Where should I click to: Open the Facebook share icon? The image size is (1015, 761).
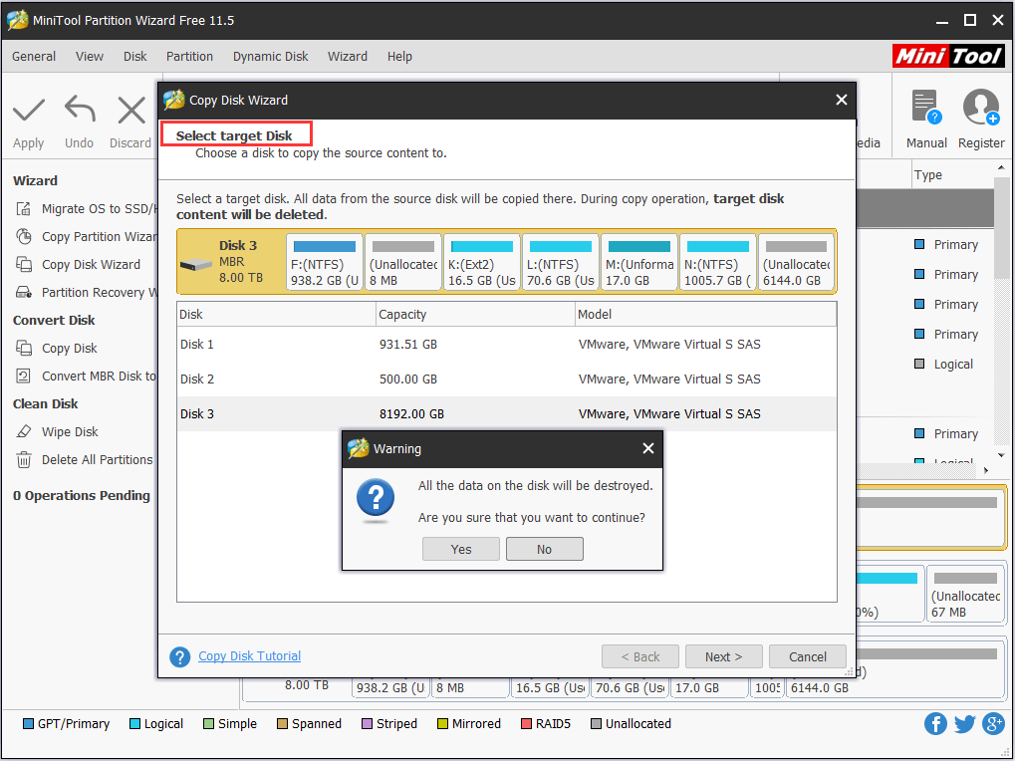click(x=935, y=723)
